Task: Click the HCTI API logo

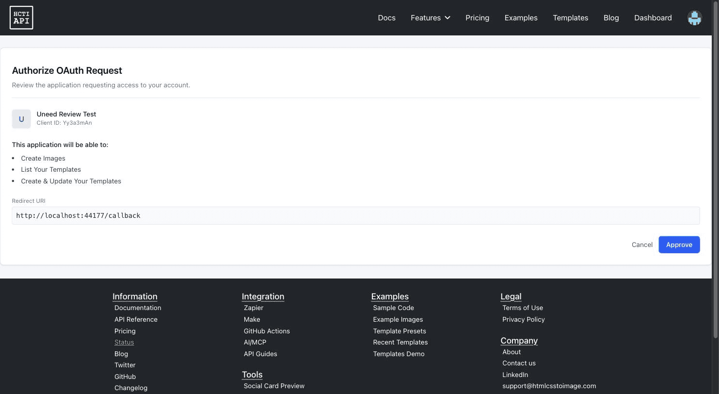Action: click(x=21, y=17)
